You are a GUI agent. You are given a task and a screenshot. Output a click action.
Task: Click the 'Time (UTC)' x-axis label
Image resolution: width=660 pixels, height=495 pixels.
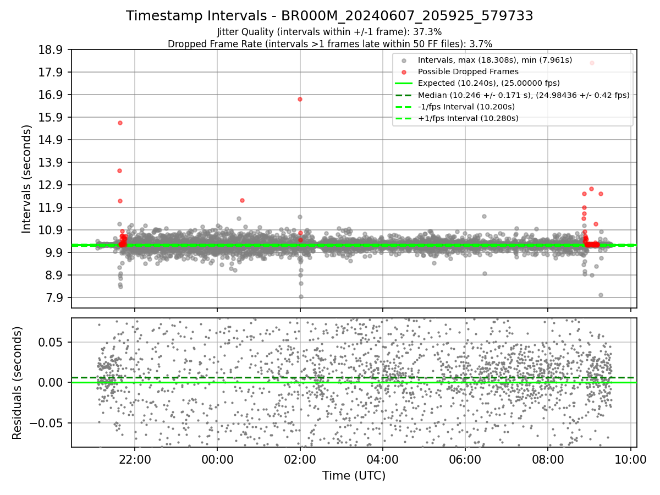coord(354,475)
